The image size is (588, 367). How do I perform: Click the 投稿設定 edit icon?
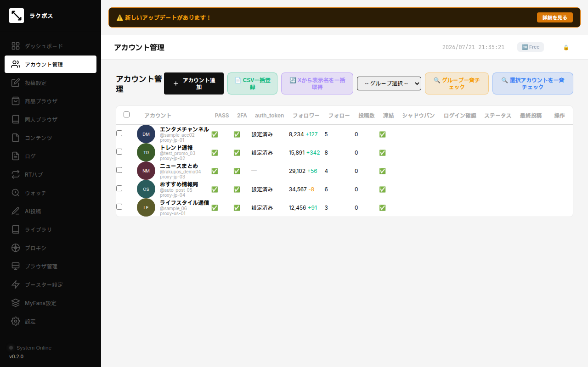16,83
